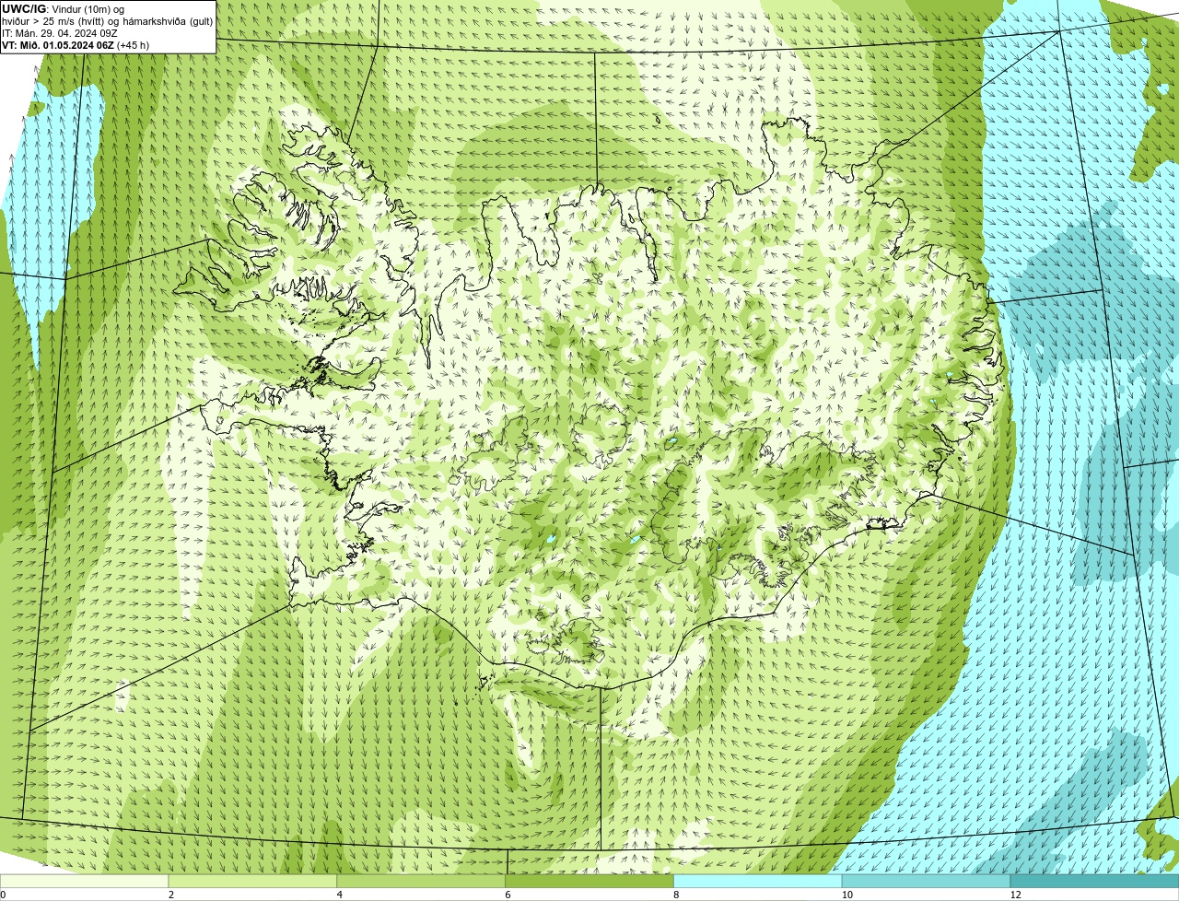Click the "IT: Mán. 29. 04. 2024 09Z" line
Screen dimensions: 1179x901
(59, 33)
